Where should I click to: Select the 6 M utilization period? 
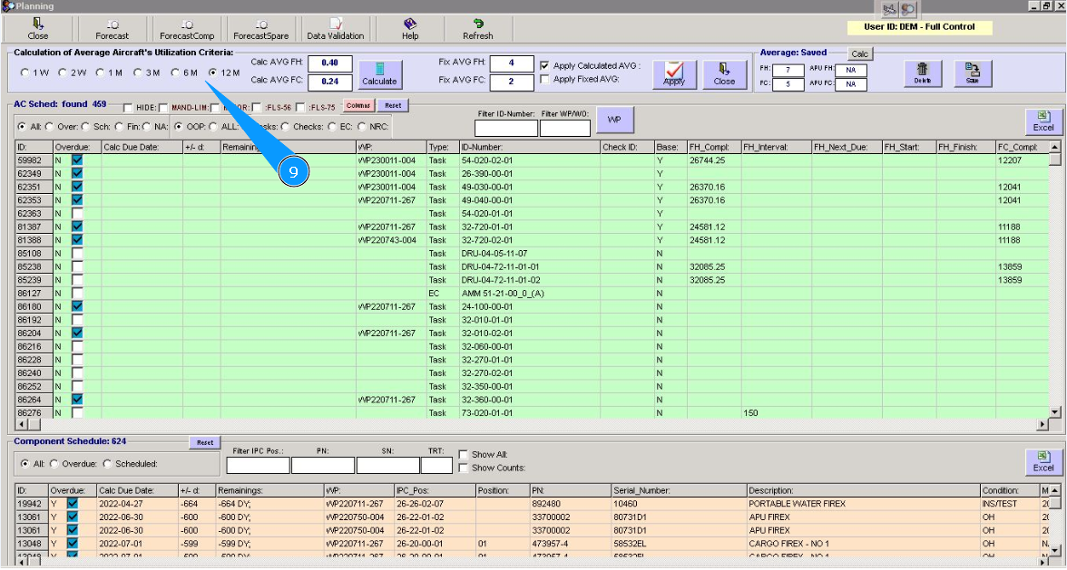[x=176, y=72]
